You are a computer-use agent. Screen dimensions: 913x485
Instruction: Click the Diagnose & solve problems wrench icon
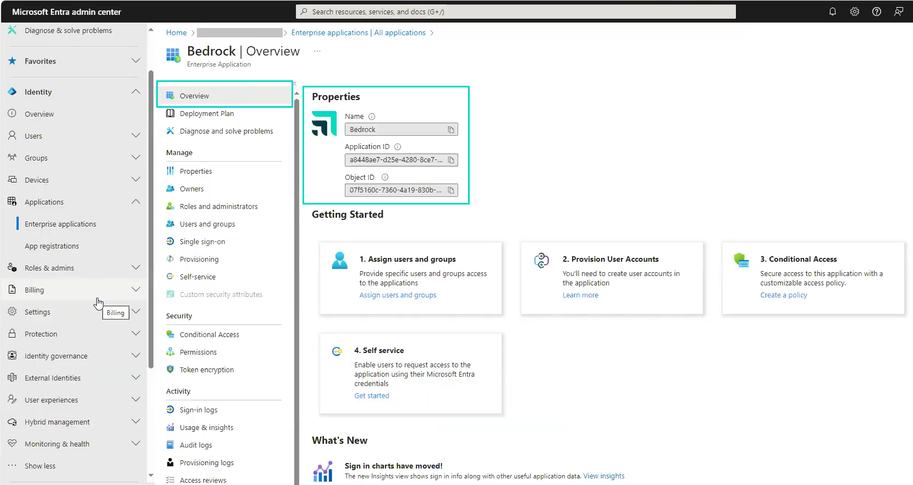pos(12,30)
